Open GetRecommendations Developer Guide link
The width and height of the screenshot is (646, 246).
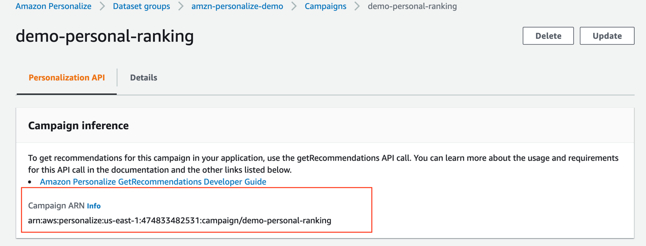click(x=153, y=182)
